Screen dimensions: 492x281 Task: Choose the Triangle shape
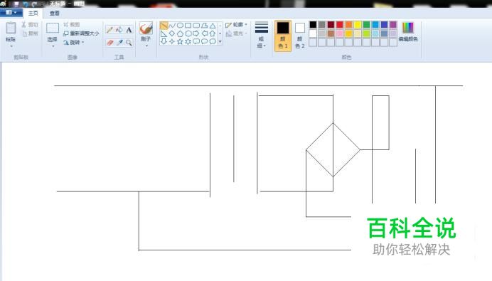coord(213,26)
